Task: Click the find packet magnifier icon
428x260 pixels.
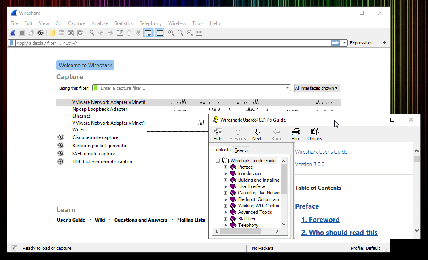Action: [92, 33]
